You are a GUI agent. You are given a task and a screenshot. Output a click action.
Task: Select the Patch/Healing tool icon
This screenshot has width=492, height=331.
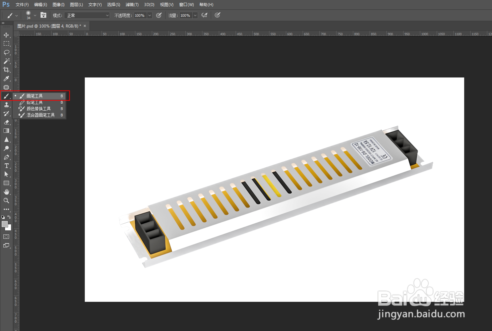click(6, 87)
